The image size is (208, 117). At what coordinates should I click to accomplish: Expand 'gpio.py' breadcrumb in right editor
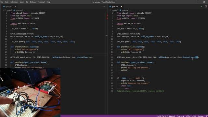[x=125, y=10]
